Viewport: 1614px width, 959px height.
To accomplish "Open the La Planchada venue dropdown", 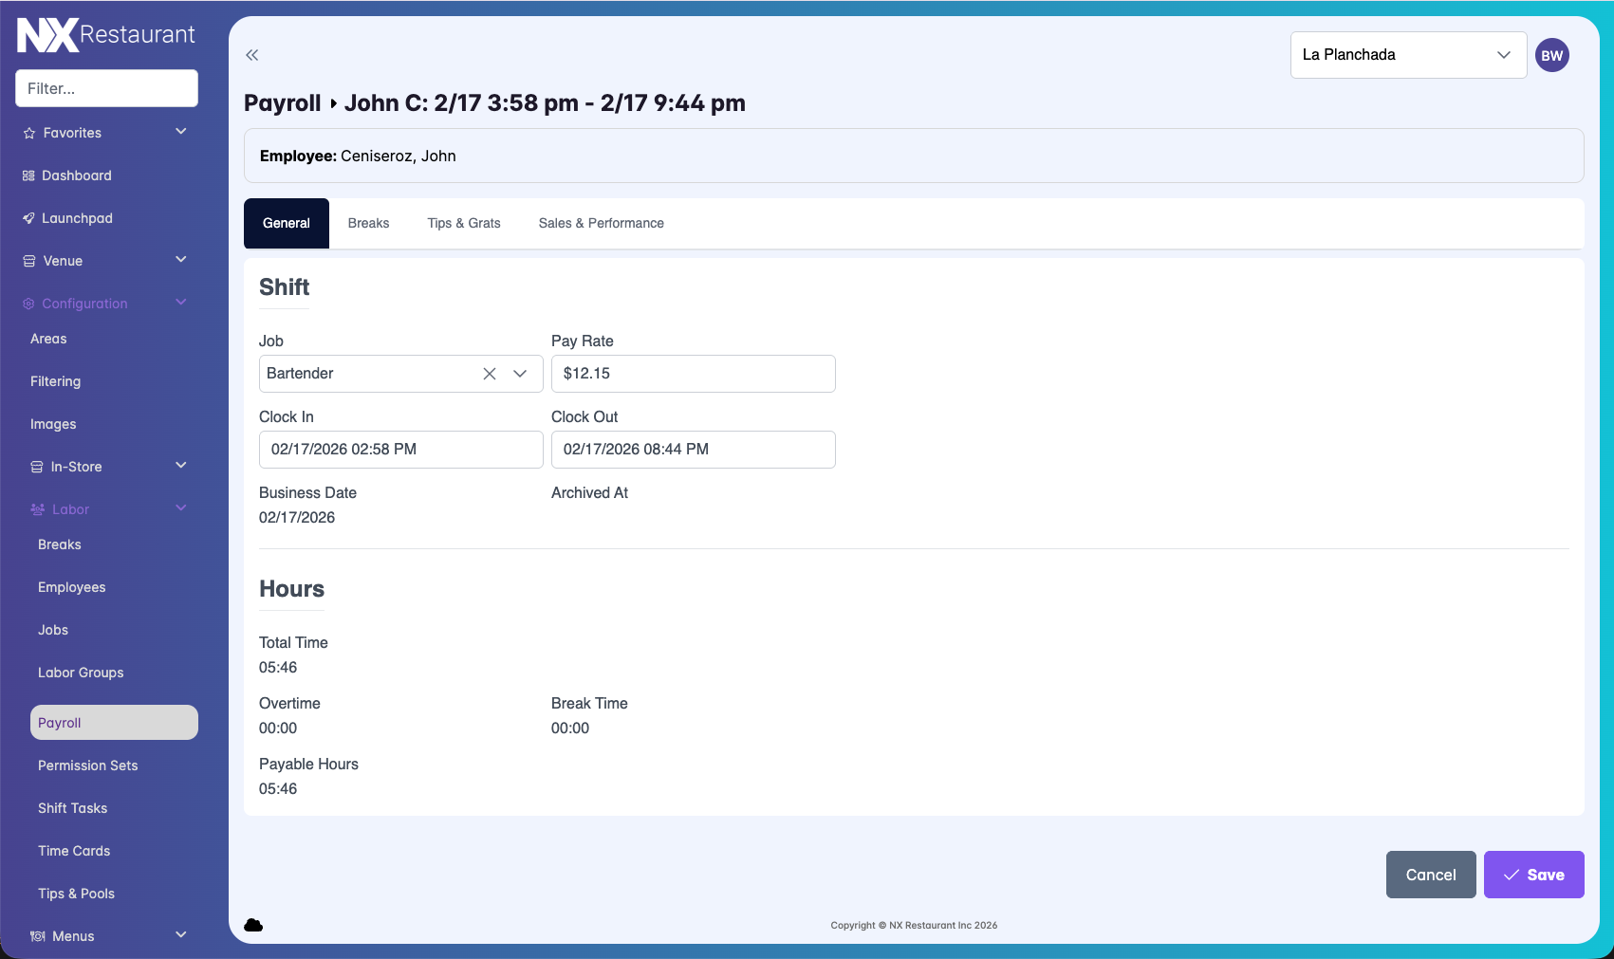I will point(1407,55).
